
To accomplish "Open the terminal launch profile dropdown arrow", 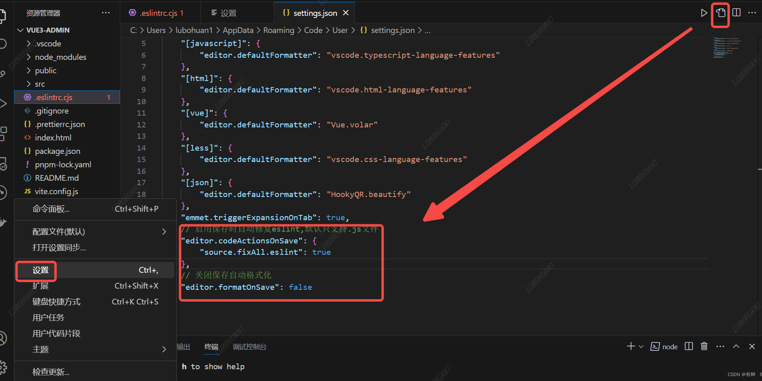I will coord(641,347).
